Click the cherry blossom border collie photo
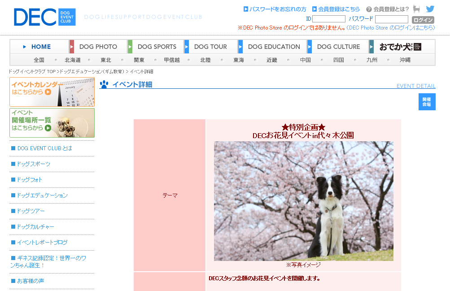This screenshot has width=450, height=291. tap(303, 201)
